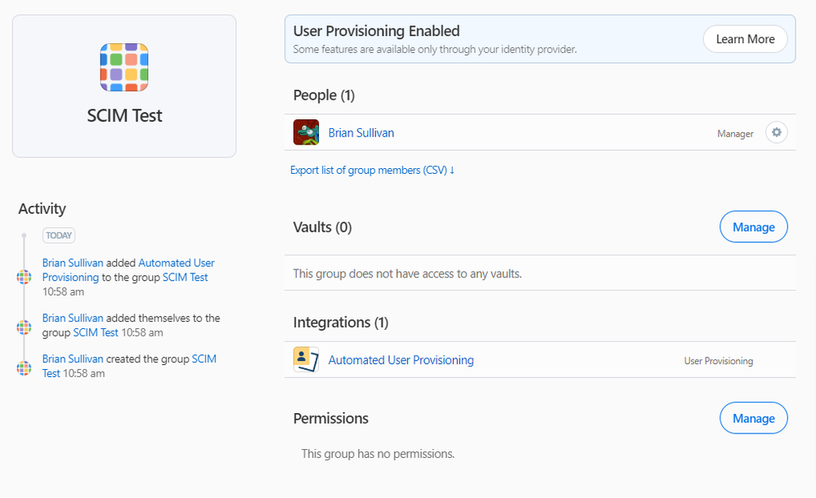816x498 pixels.
Task: Click SCIM Test link in 'added themselves' activity
Action: (x=96, y=332)
